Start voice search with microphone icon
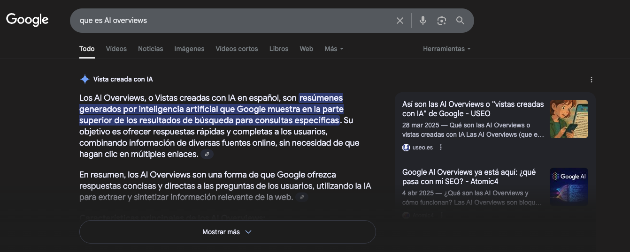Screen dimensions: 630x252 click(x=423, y=21)
